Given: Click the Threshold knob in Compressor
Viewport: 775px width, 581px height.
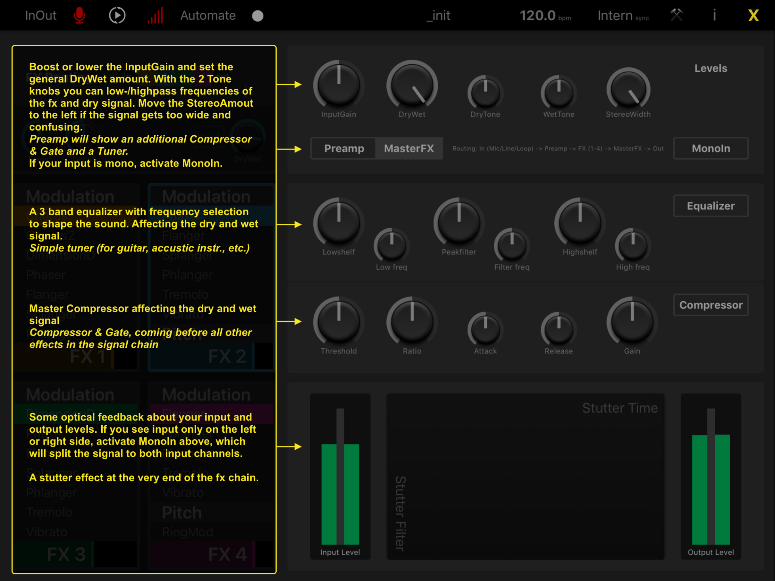Looking at the screenshot, I should tap(338, 322).
